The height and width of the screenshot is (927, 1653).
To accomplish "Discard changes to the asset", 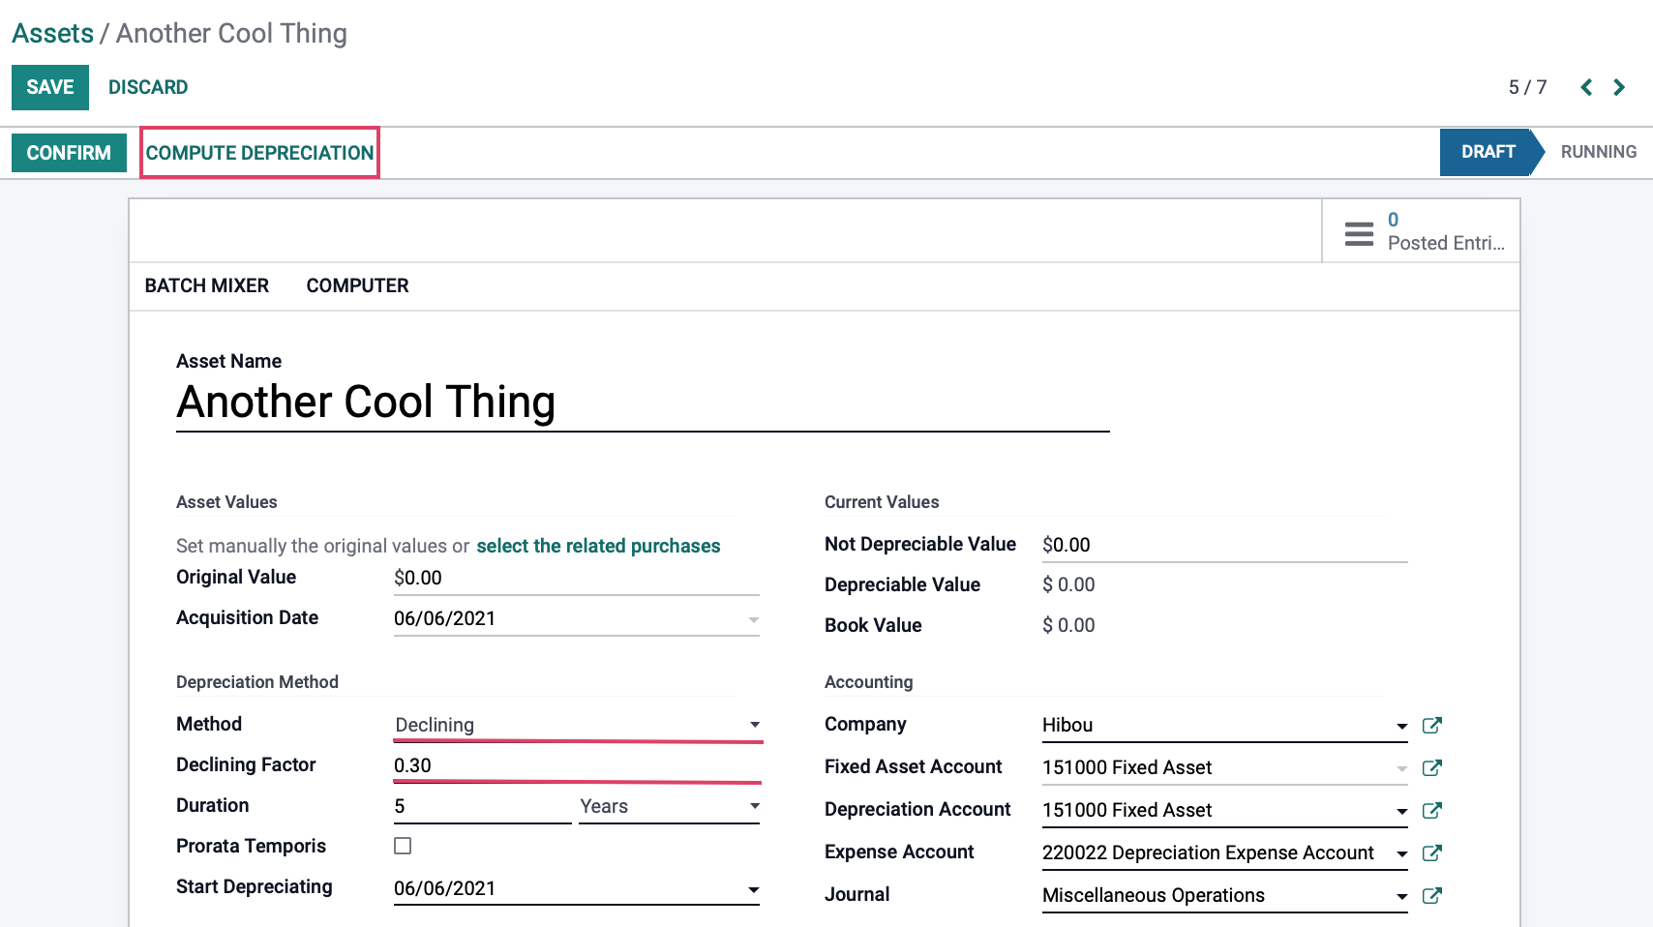I will coord(148,87).
